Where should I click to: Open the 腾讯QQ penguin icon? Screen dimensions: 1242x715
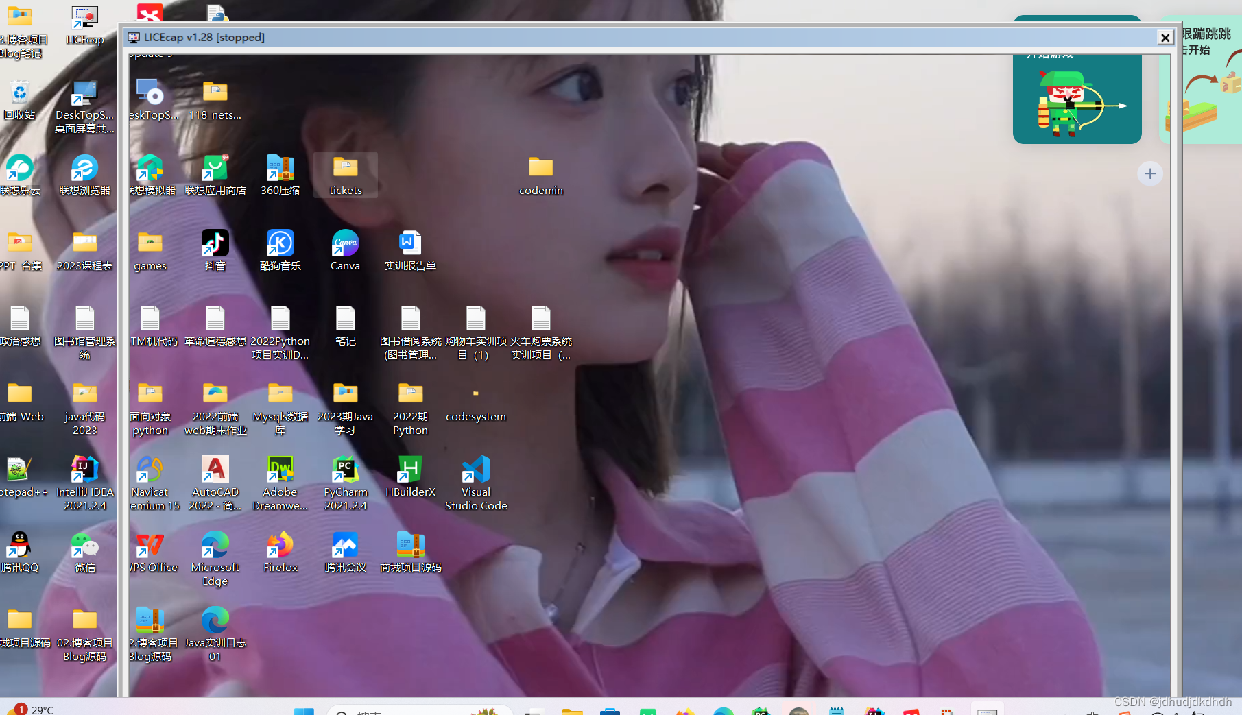(20, 553)
